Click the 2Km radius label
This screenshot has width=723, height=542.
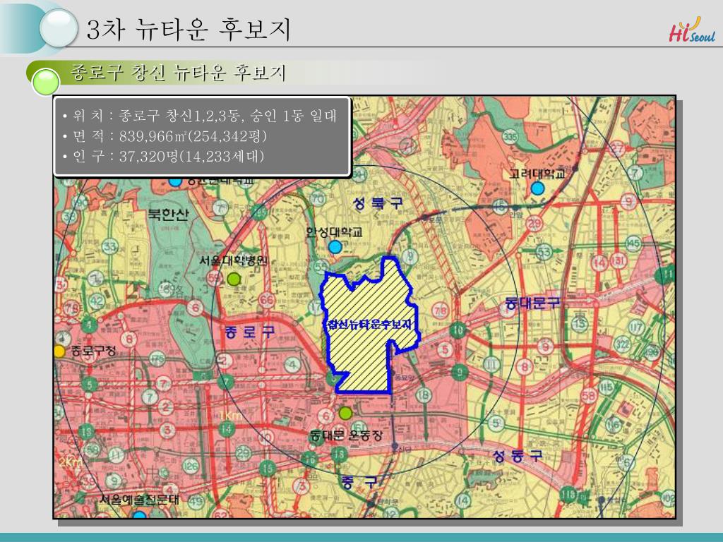tap(70, 462)
